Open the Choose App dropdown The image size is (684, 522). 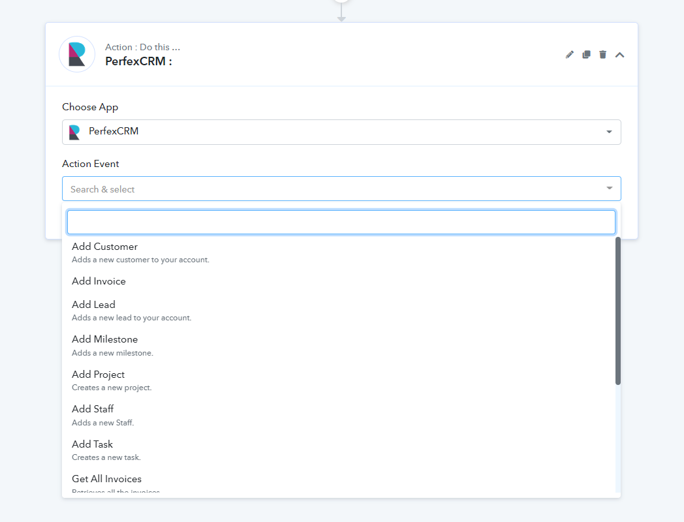click(341, 132)
